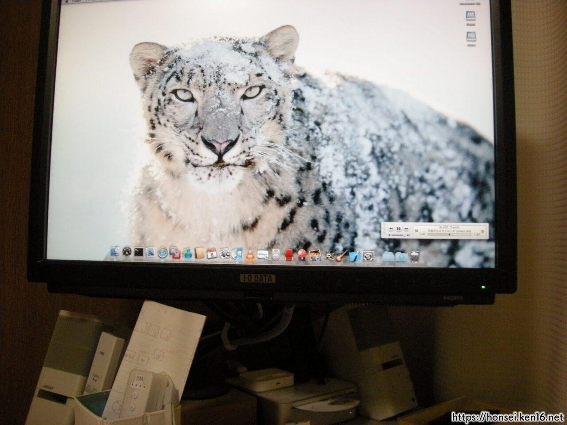Open Dashboard gauge icon in dock
This screenshot has height=425, width=567.
(127, 252)
